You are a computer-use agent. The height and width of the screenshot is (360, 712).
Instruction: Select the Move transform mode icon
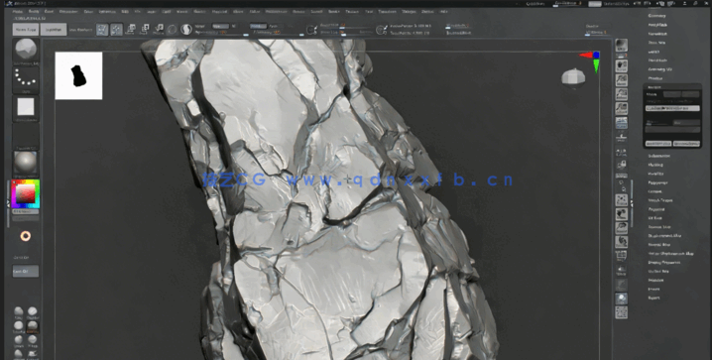(130, 30)
